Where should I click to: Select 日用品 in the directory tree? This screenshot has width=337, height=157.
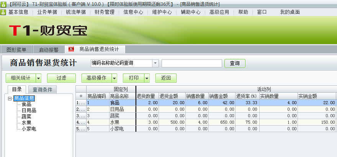pos(29,111)
